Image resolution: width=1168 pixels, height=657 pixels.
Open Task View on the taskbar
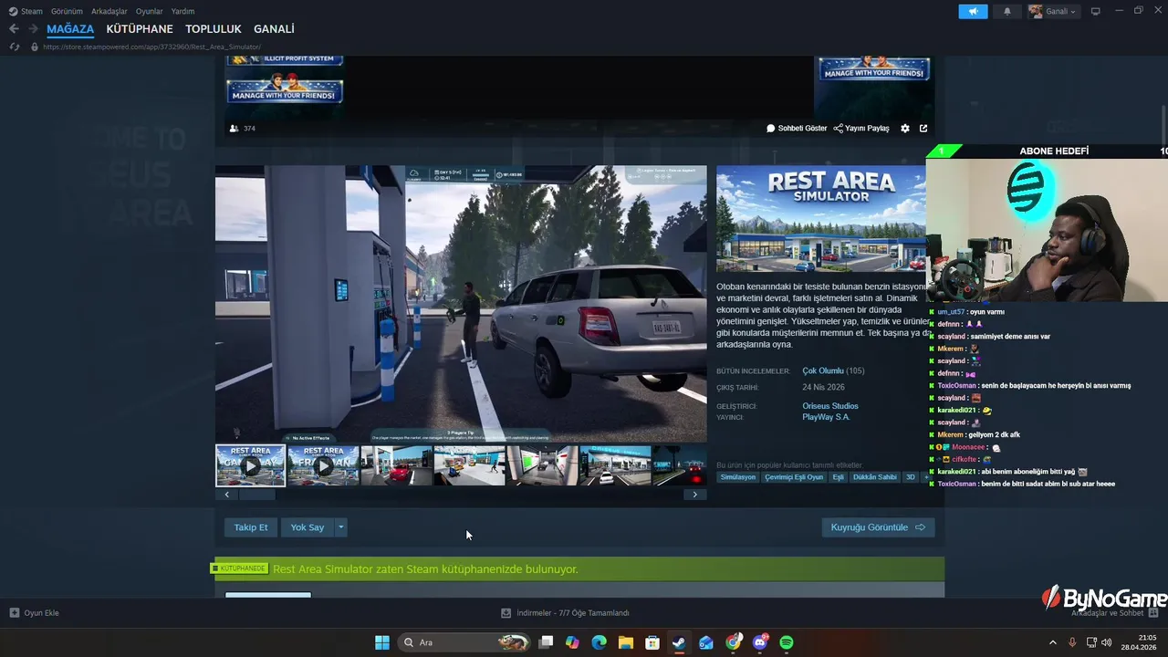(x=546, y=642)
